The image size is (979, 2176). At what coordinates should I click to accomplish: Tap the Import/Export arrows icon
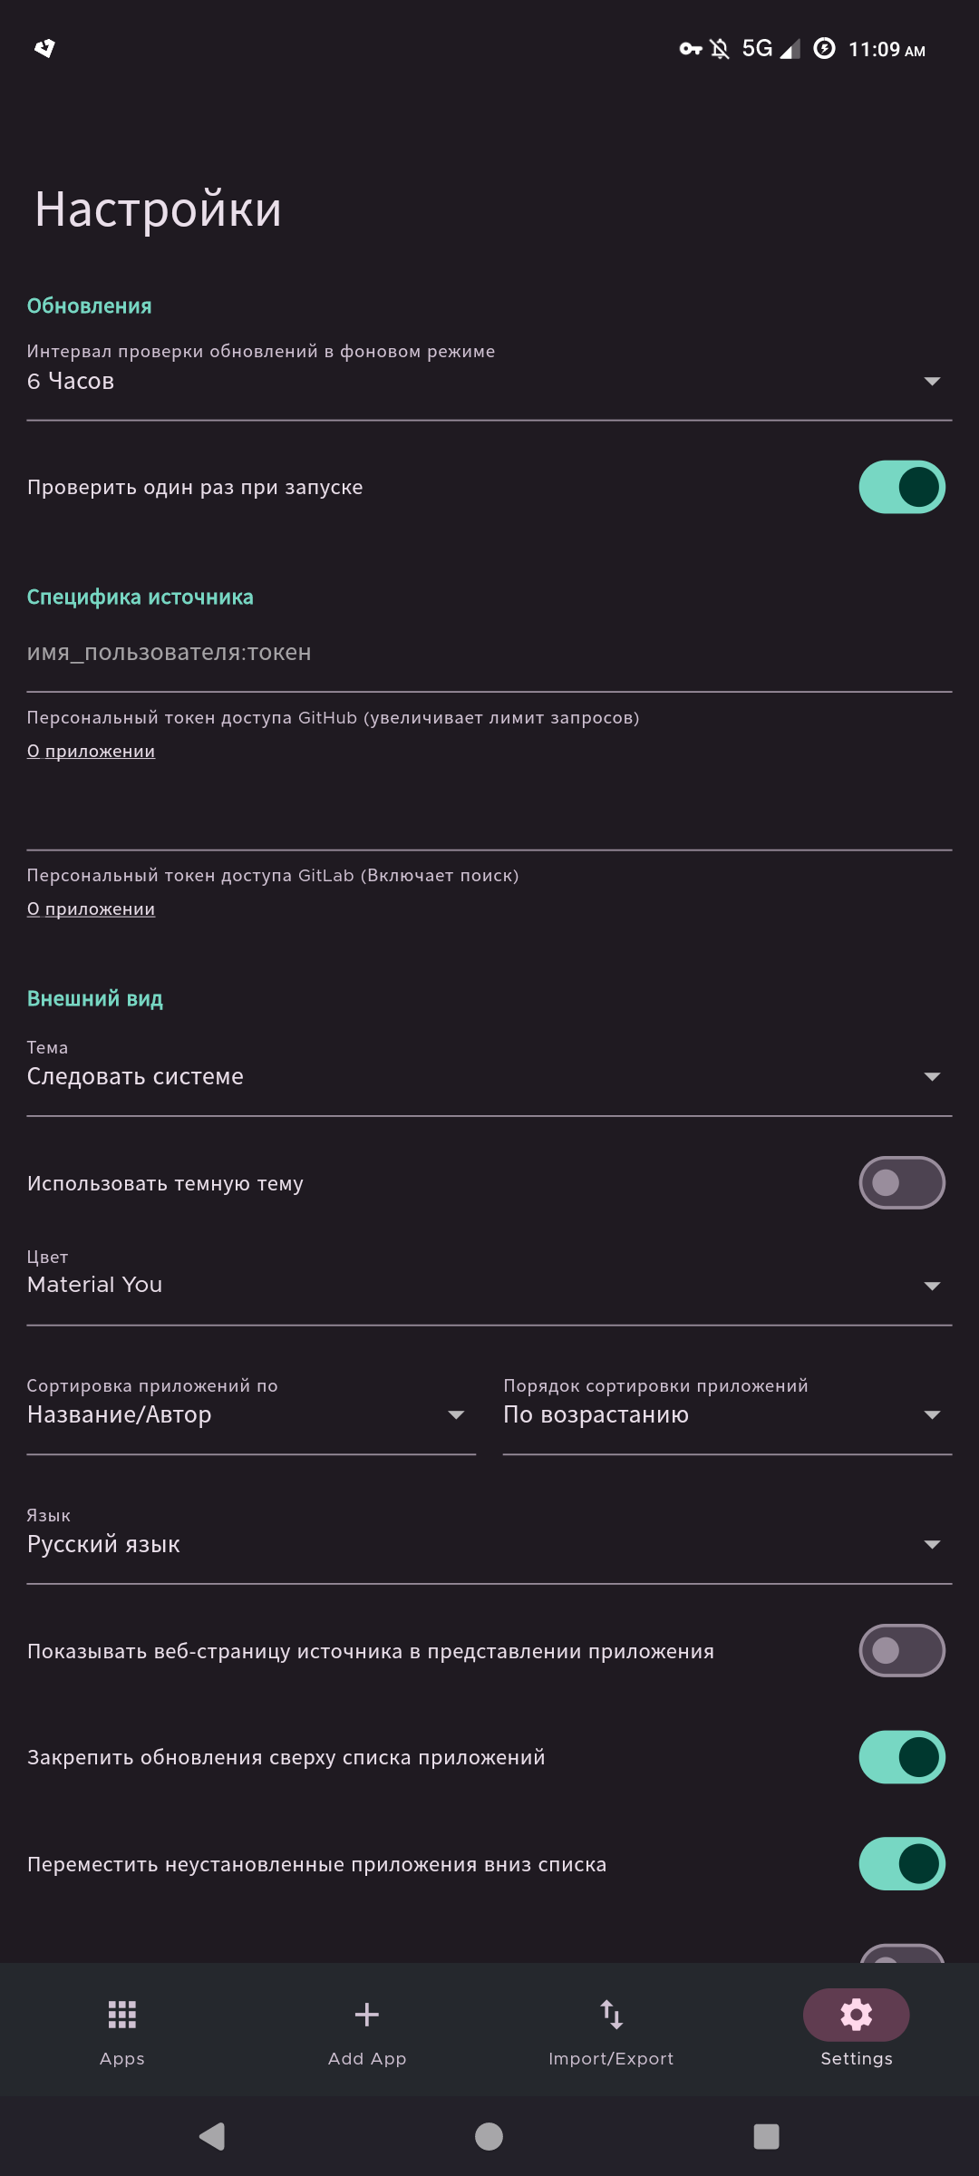click(611, 2015)
